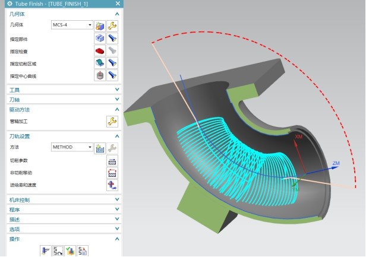Click the verify tool path icon
Image resolution: width=366 pixels, height=257 pixels.
70,251
